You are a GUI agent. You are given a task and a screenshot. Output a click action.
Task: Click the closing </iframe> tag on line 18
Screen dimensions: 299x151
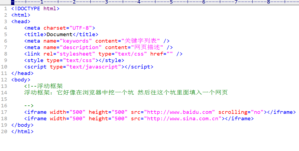(x=239, y=119)
